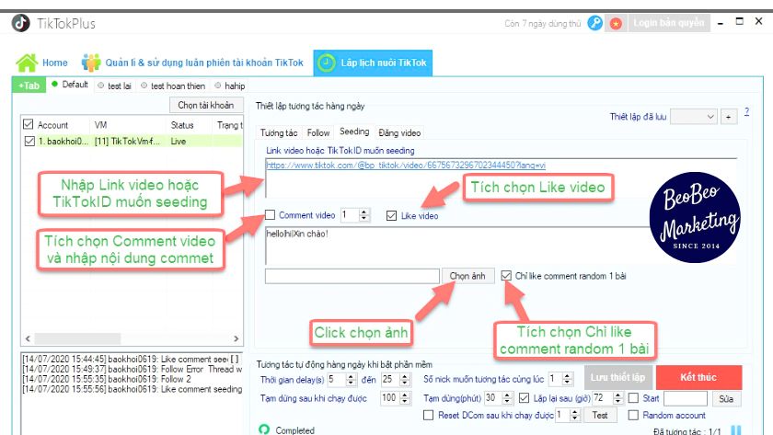Switch to the Follow tab

(x=318, y=133)
